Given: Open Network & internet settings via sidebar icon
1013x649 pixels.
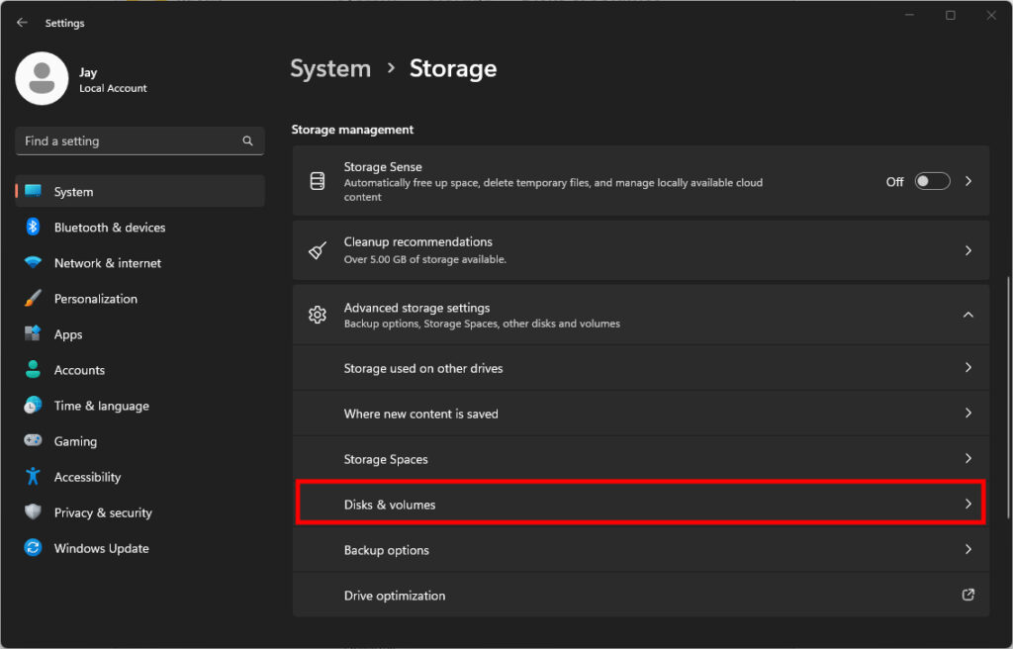Looking at the screenshot, I should (32, 262).
